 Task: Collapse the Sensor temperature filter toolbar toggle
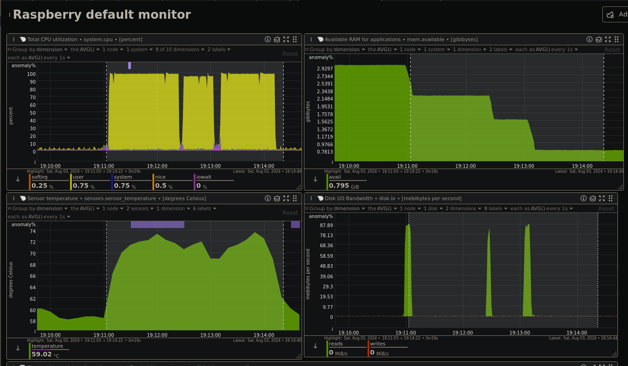9,208
